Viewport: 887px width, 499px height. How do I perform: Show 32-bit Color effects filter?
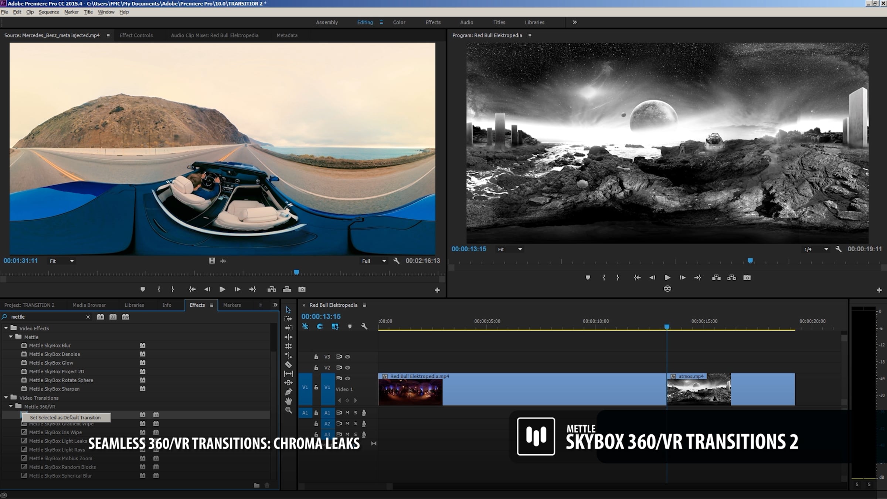point(113,317)
